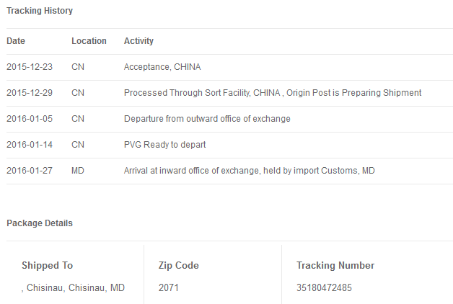Click the Acceptance, CHINA activity text
Viewport: 453px width, 304px height.
162,67
